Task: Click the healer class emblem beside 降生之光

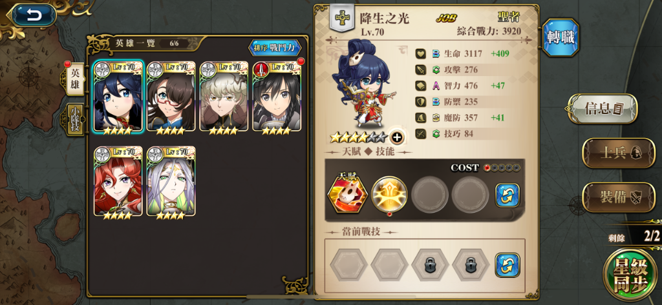Action: point(341,19)
